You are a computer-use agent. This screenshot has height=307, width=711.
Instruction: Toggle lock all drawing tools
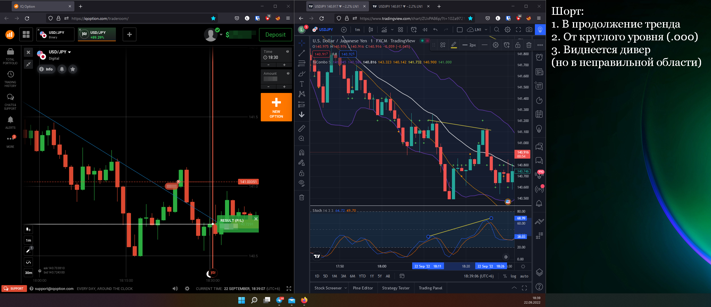click(302, 173)
